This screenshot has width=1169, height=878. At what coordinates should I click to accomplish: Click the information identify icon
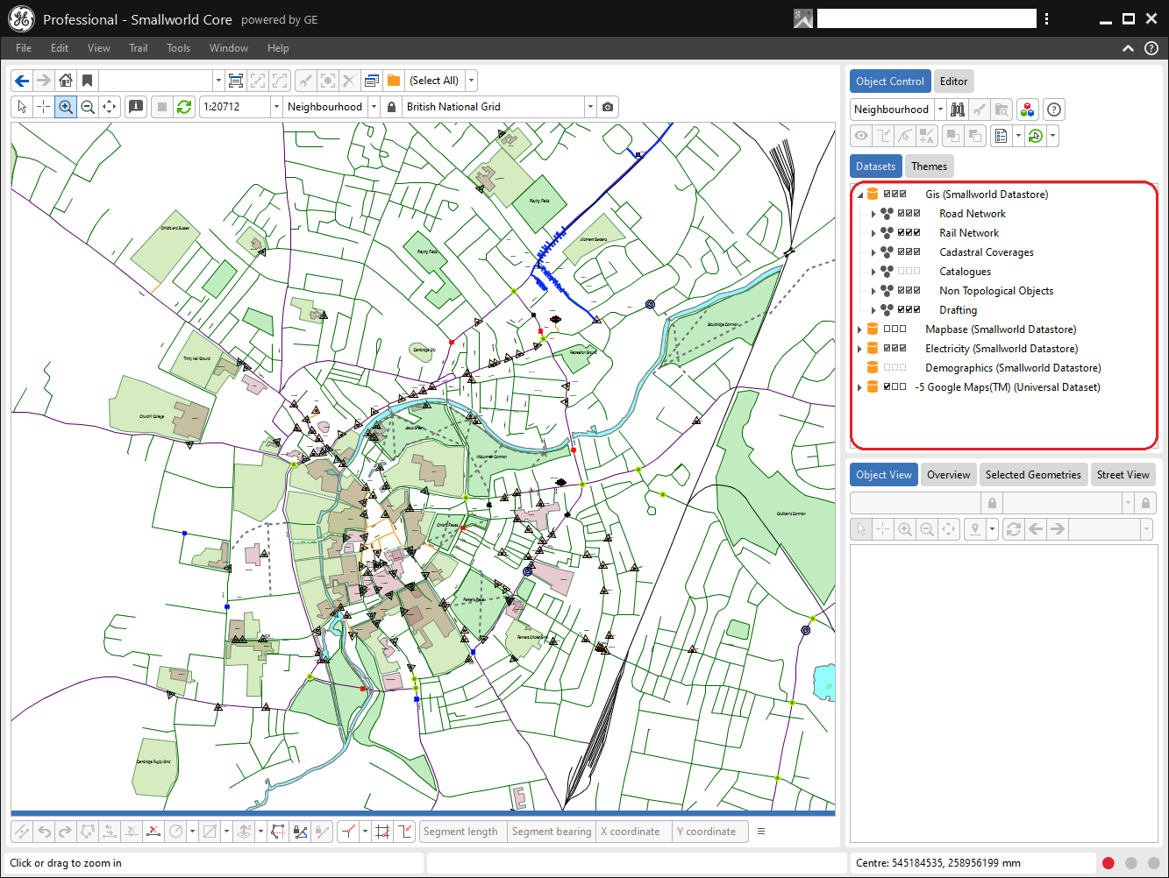(x=136, y=107)
